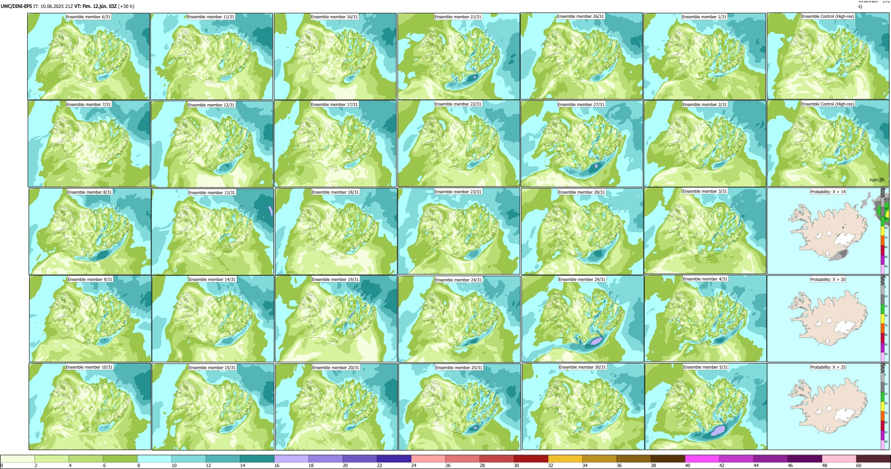Select Ensemble member 27/31 map
This screenshot has height=469, width=891.
582,144
